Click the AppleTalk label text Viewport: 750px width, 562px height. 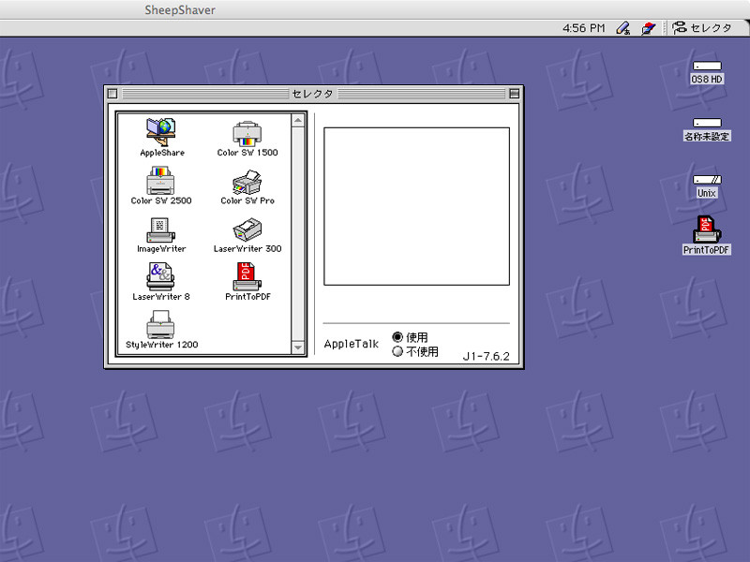click(351, 344)
